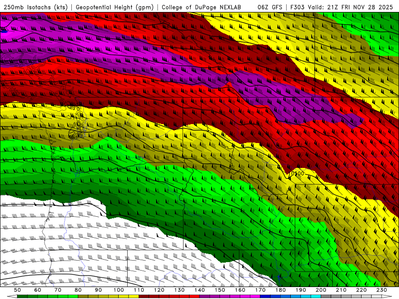The height and width of the screenshot is (299, 399).
Task: Click the legend value 70
Action: 58,290
